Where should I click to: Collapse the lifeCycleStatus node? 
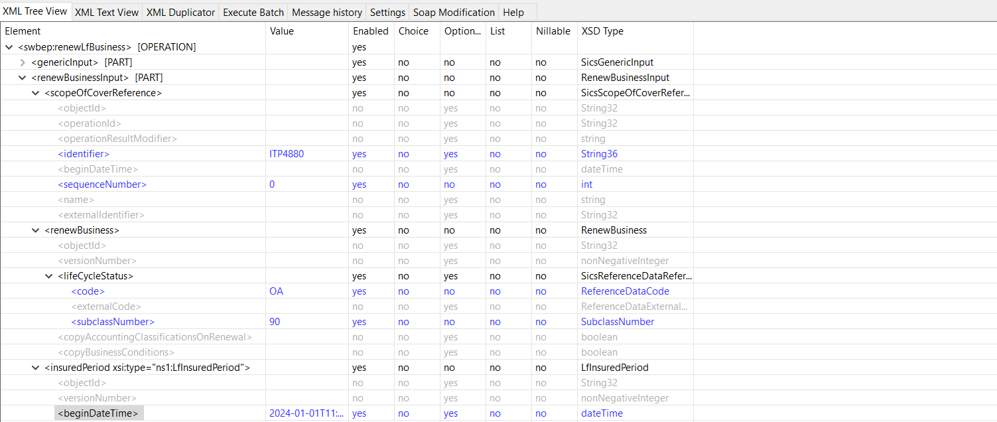48,276
